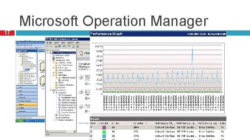
Task: Select Operators under Notification
Action: pos(65,80)
